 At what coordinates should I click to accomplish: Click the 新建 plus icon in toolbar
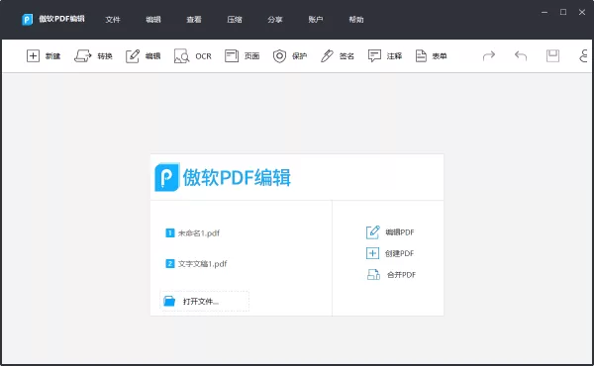click(33, 56)
